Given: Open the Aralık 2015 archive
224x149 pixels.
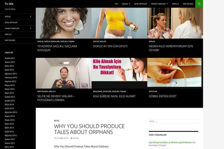Looking at the screenshot, I should (10, 58).
